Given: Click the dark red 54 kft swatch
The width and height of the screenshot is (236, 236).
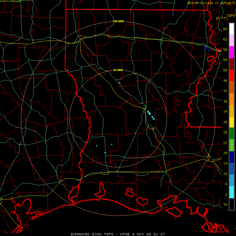Looking at the screenshot, I should tap(232, 64).
